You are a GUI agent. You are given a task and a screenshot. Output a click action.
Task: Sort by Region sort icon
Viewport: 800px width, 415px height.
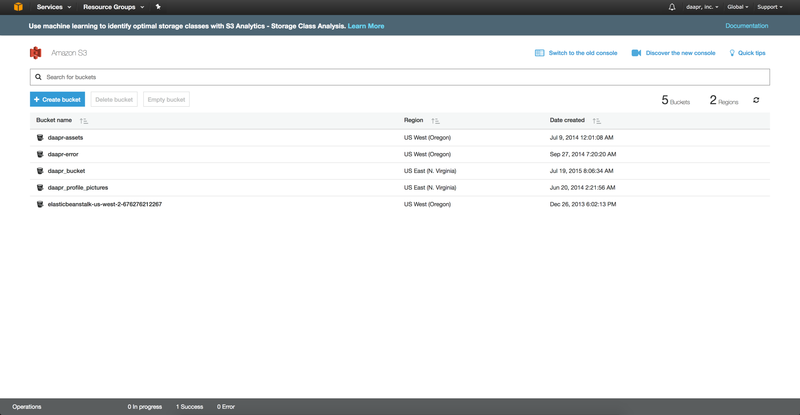436,121
